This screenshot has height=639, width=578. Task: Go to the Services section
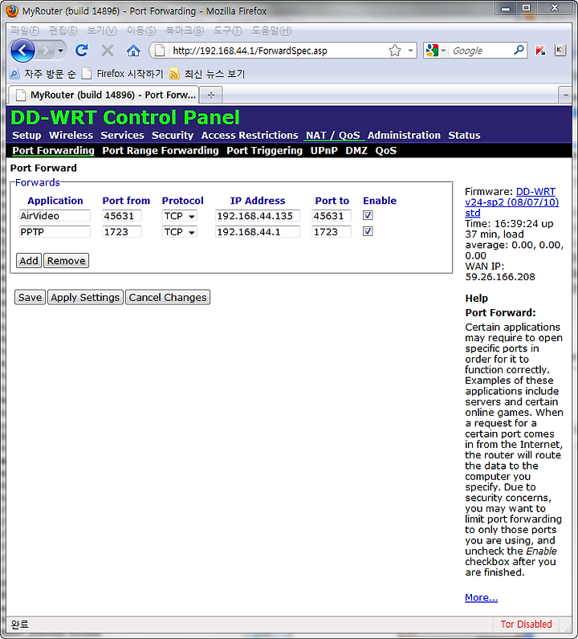122,136
